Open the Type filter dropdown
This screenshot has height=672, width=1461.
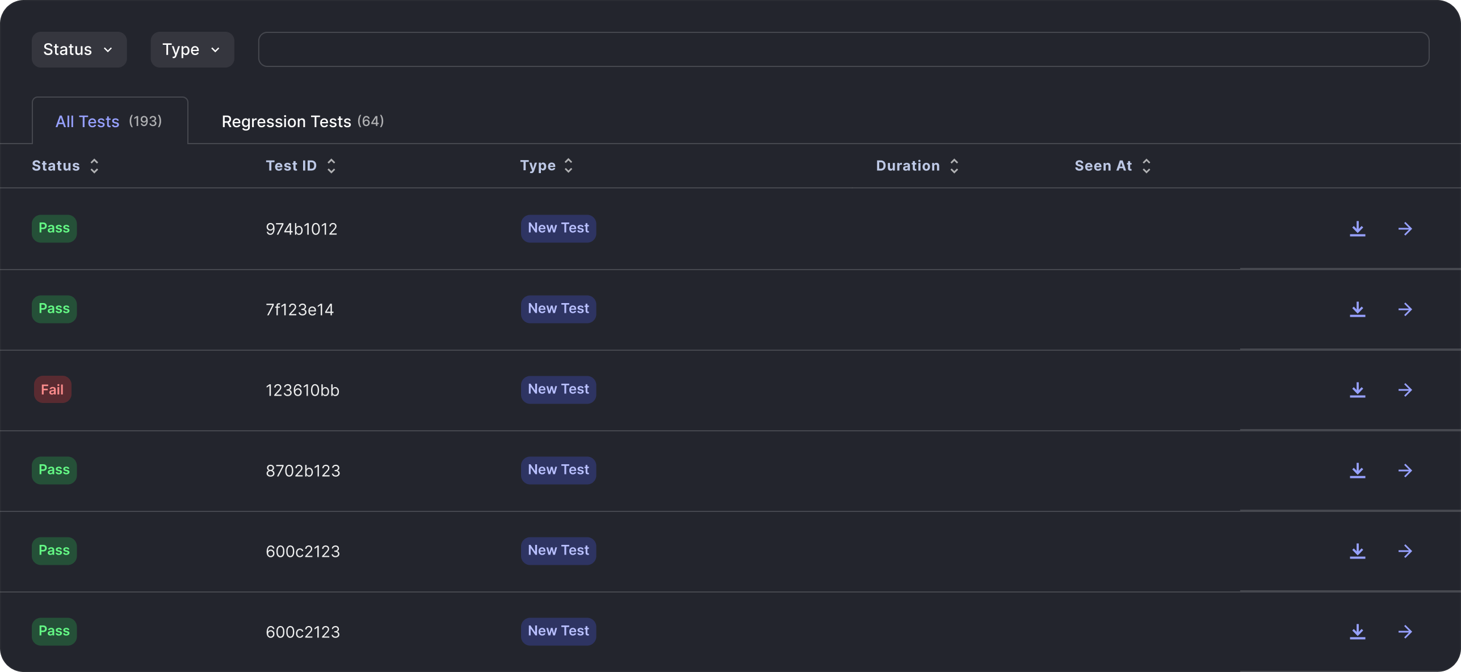[192, 49]
